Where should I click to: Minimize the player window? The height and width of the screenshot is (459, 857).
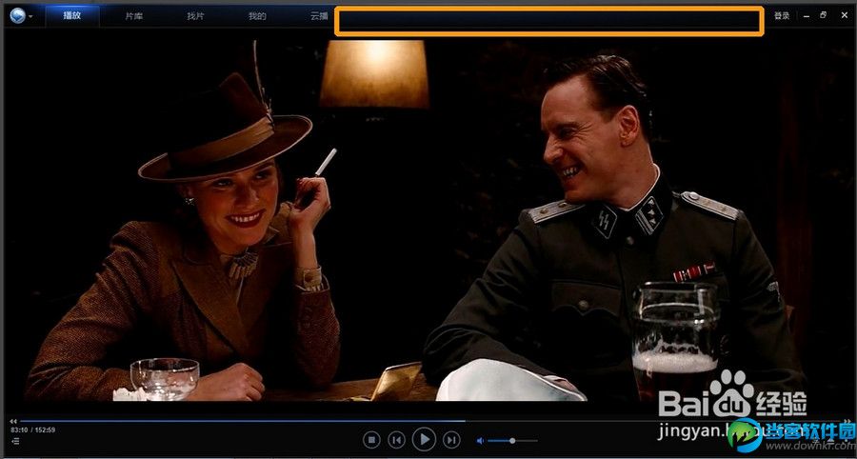[807, 16]
